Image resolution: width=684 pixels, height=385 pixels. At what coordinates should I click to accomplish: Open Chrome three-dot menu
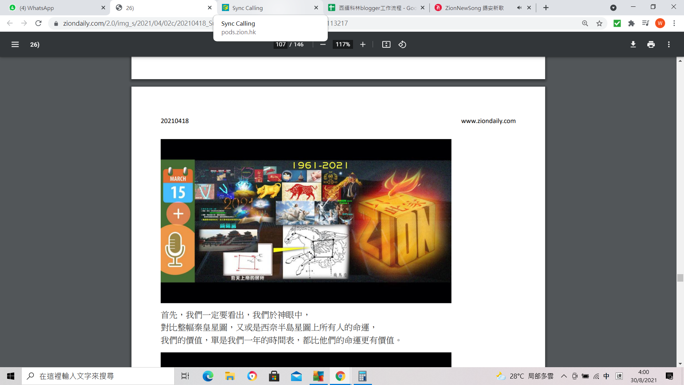pyautogui.click(x=674, y=23)
